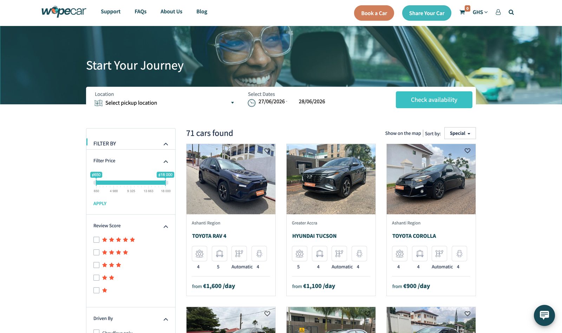Viewport: 562px width, 333px height.
Task: Open the TOYOTA COROLLA listing title
Action: [414, 236]
